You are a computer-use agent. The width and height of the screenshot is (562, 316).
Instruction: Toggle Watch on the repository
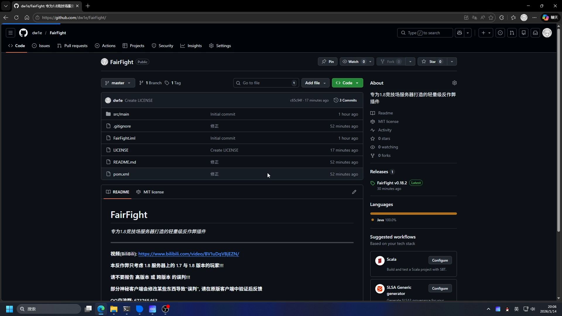pos(353,62)
